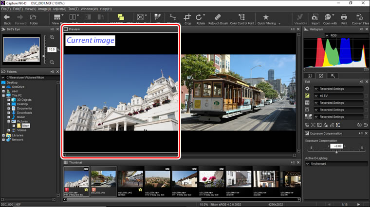This screenshot has width=370, height=207.
Task: Increase exposure value with right stepper arrow
Action: tap(345, 146)
